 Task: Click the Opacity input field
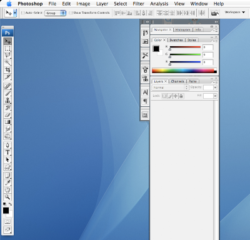click(208, 87)
